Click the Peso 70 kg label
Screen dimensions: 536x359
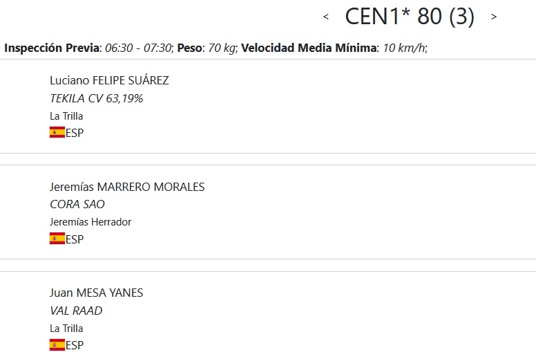pos(207,48)
